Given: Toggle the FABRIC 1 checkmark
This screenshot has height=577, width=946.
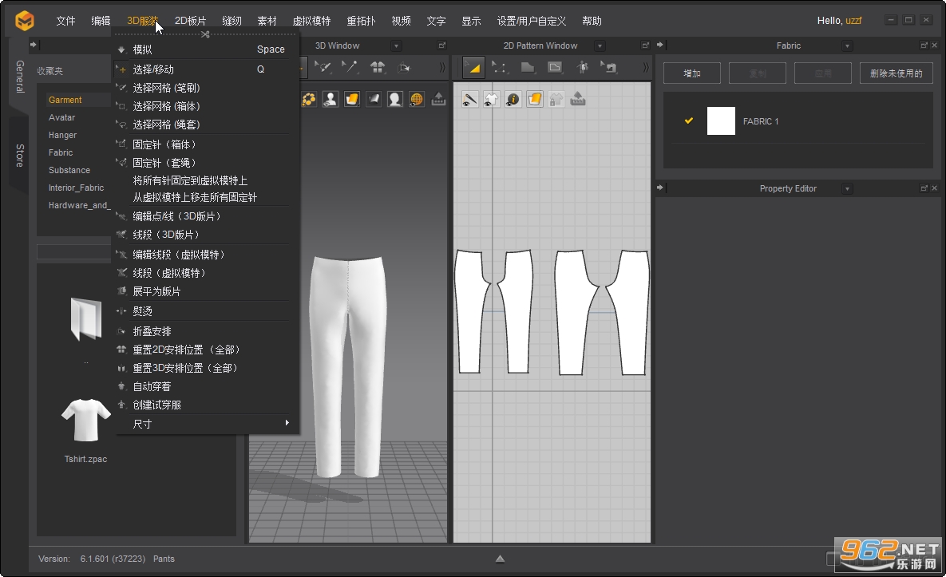Looking at the screenshot, I should 688,121.
